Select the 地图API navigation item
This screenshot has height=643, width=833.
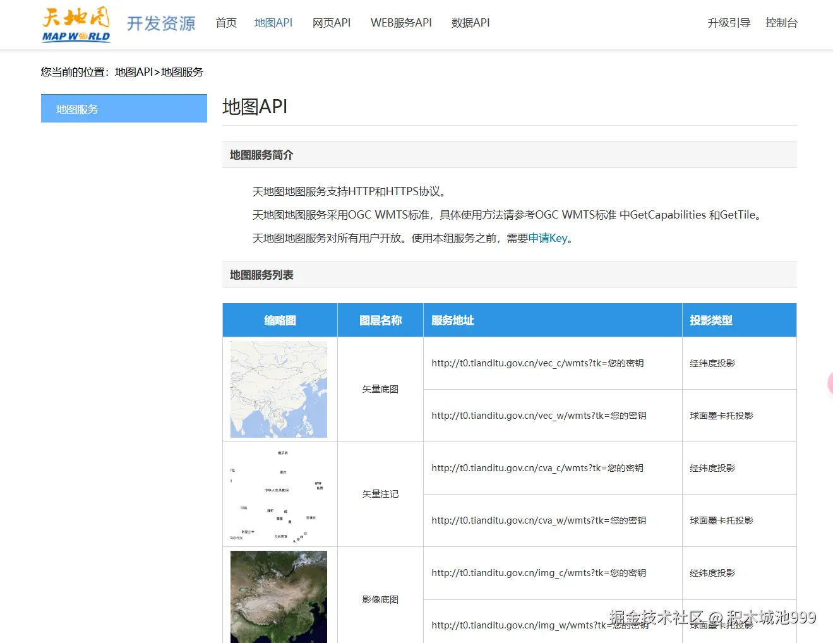point(273,23)
